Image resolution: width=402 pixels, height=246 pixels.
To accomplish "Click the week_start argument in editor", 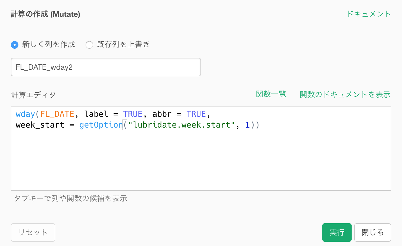I will coord(40,125).
